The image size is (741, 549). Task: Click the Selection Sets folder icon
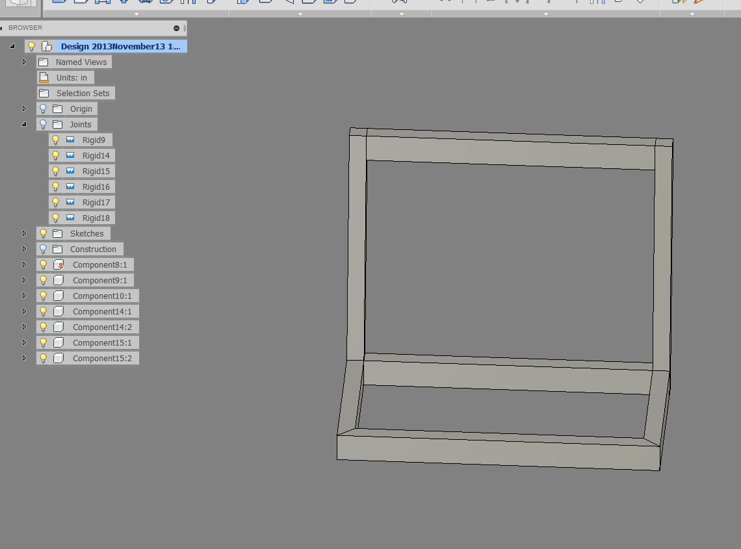(x=44, y=93)
